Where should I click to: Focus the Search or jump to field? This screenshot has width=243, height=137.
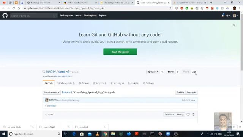click(x=33, y=16)
